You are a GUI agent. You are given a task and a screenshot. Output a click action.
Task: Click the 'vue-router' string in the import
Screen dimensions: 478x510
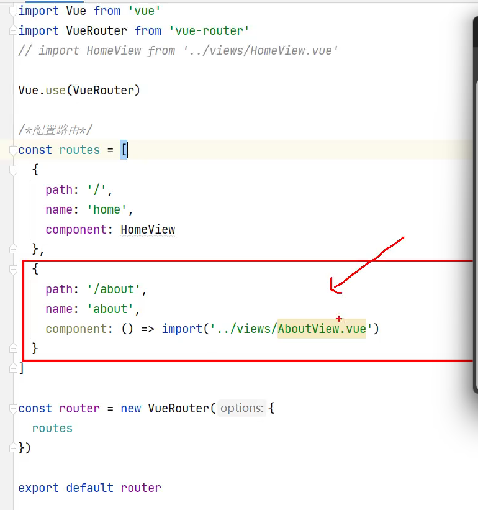[x=209, y=31]
